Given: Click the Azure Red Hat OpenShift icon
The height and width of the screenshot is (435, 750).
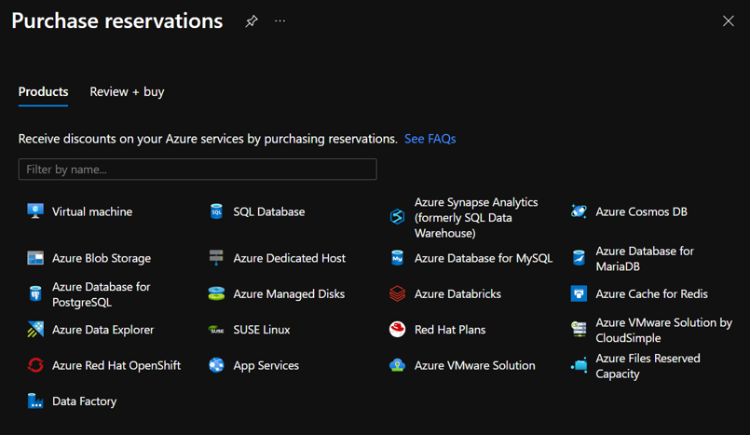Looking at the screenshot, I should pyautogui.click(x=35, y=365).
